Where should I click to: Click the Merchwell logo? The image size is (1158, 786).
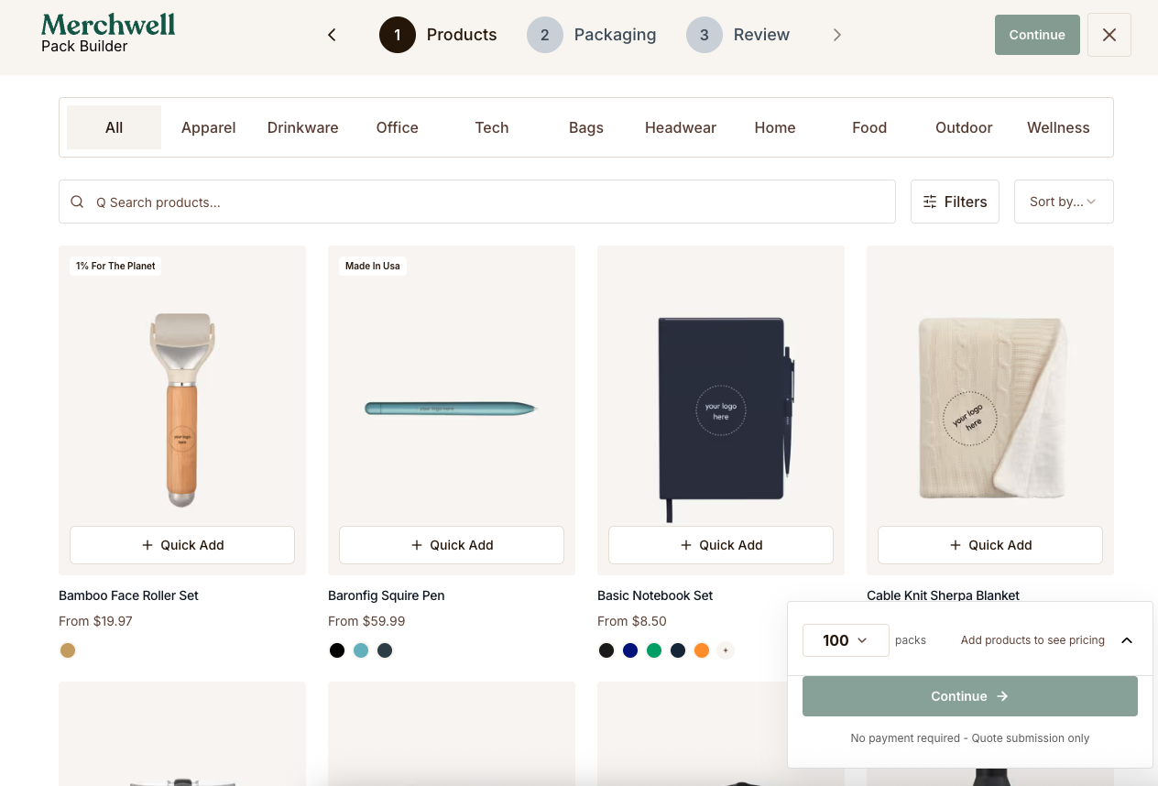tap(108, 25)
